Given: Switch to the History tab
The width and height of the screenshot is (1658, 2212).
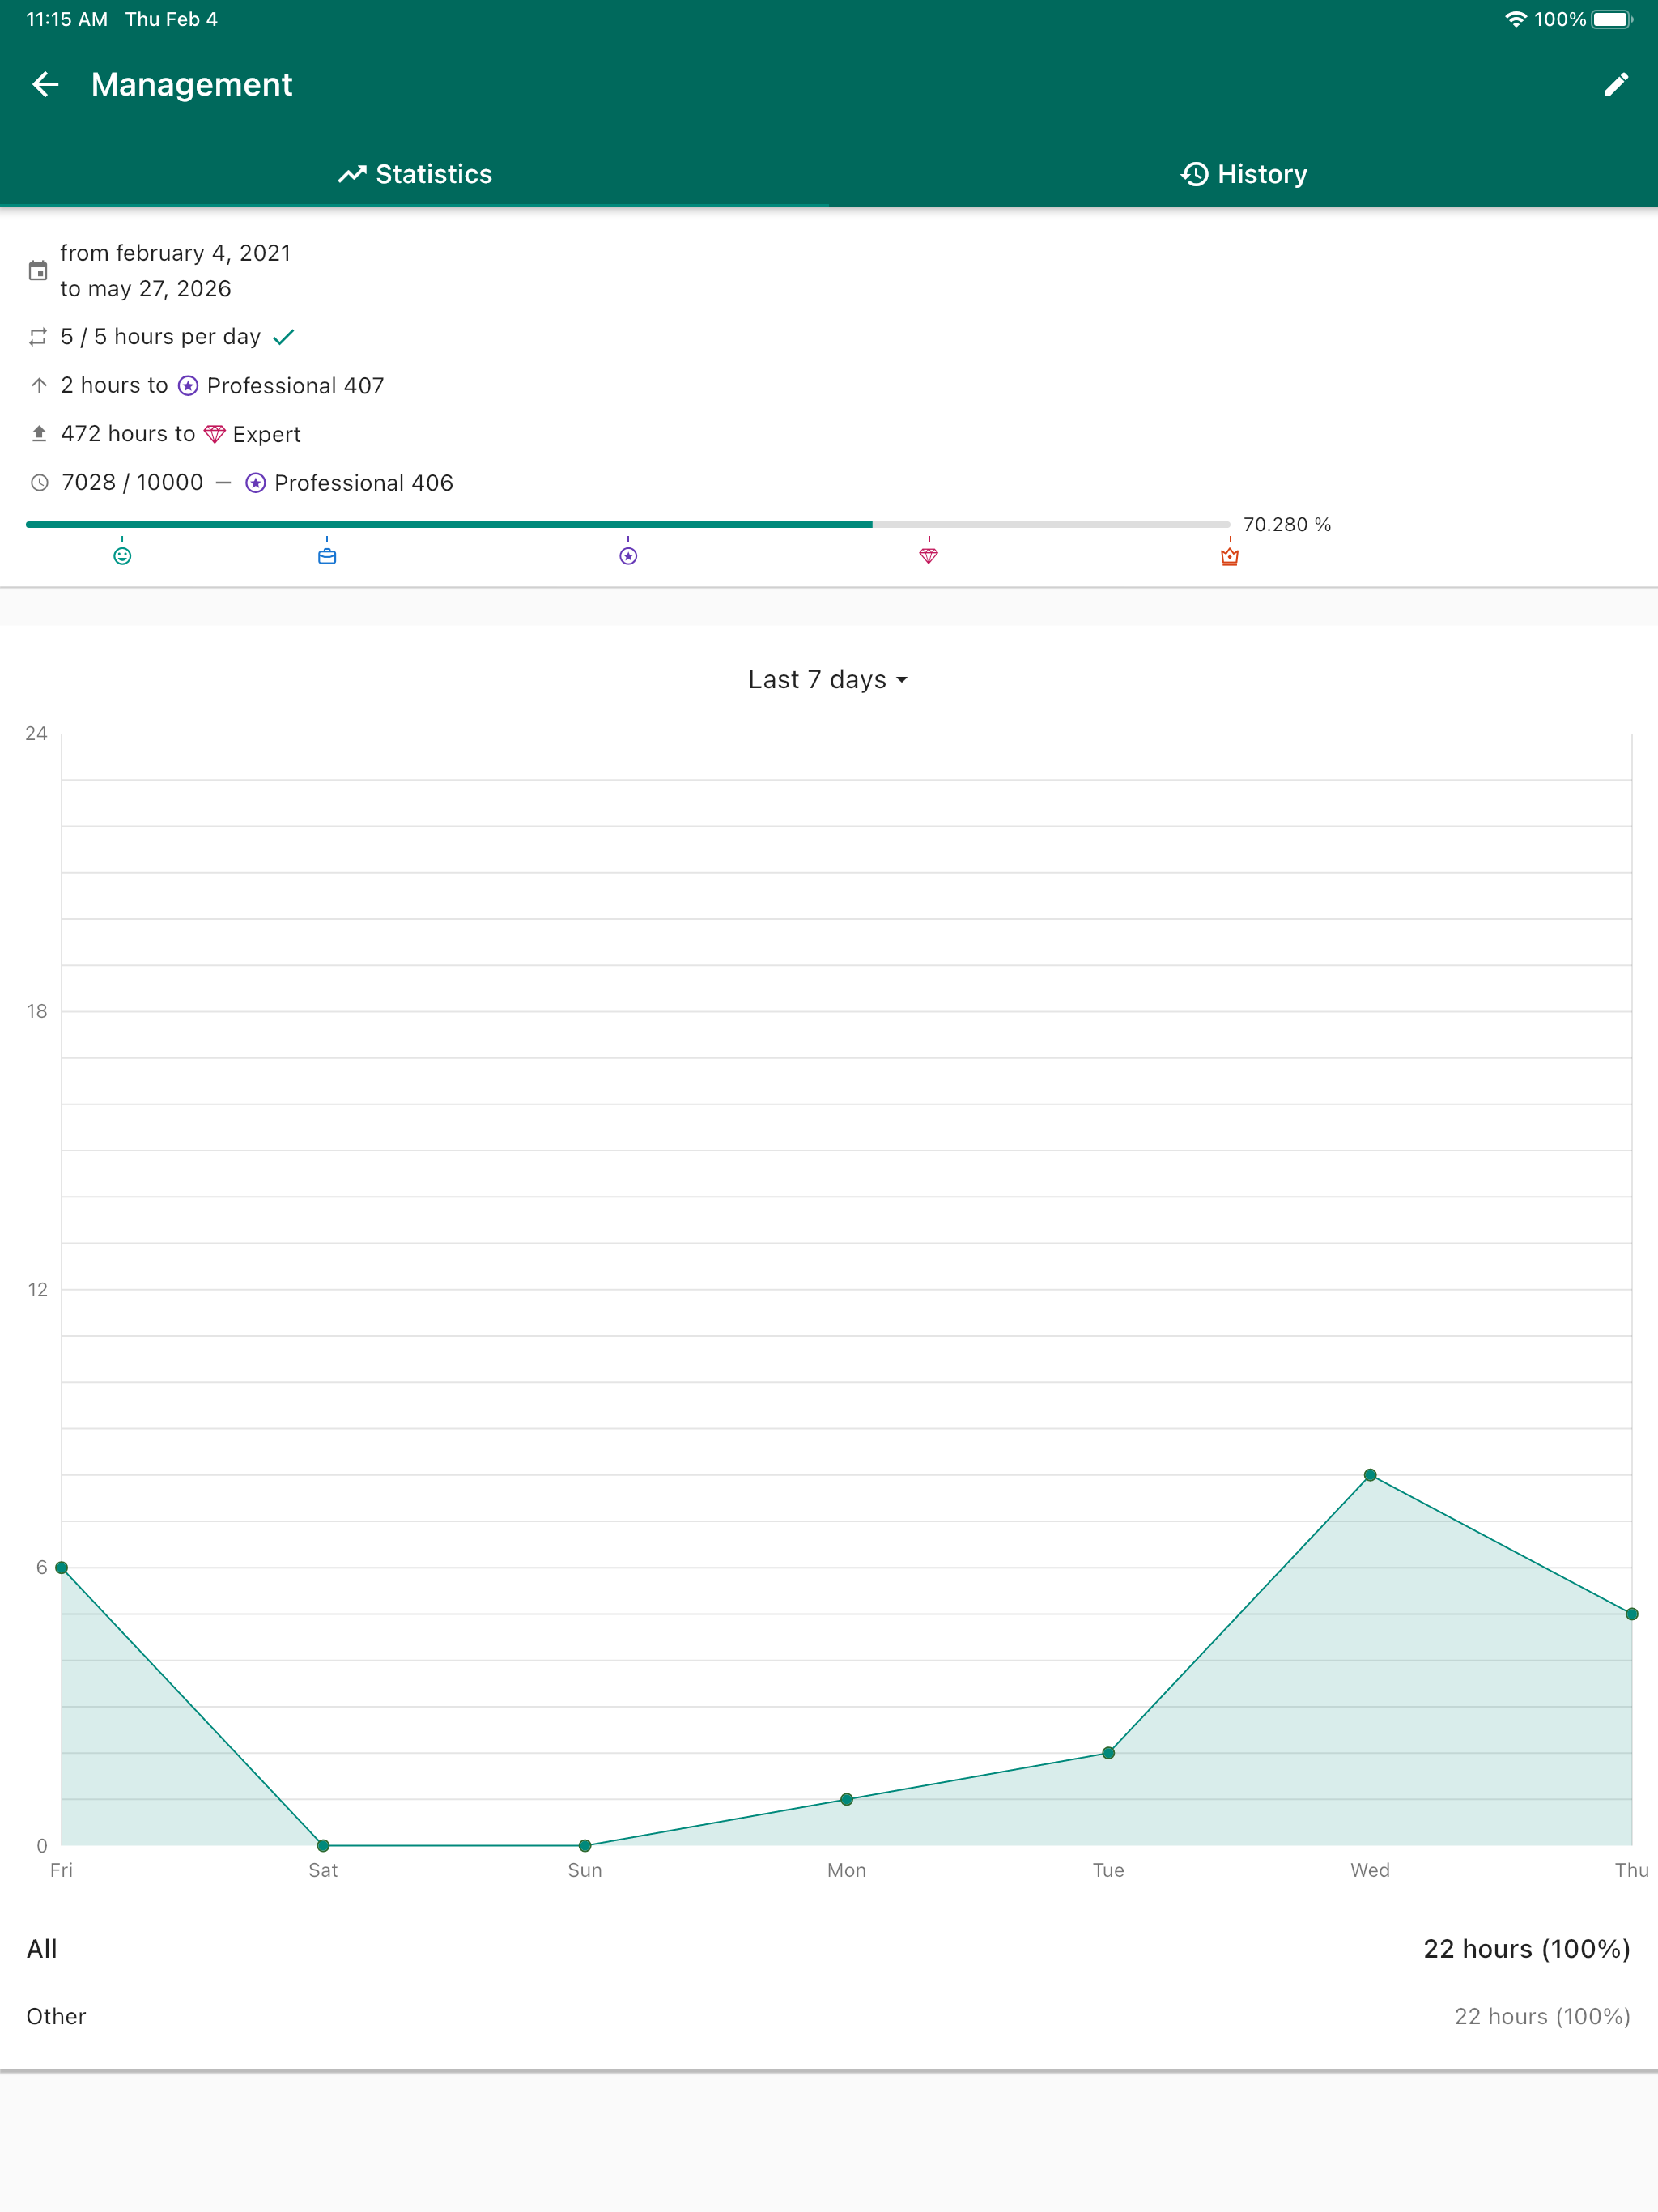Looking at the screenshot, I should 1243,173.
